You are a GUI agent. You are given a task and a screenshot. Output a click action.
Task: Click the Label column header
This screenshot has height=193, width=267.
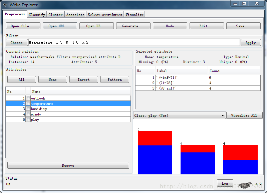click(x=182, y=71)
